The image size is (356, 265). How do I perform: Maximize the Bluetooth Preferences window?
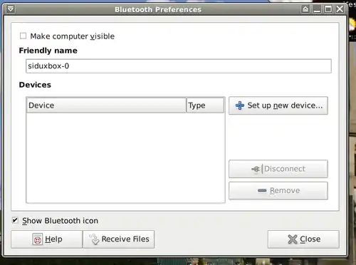[328, 9]
